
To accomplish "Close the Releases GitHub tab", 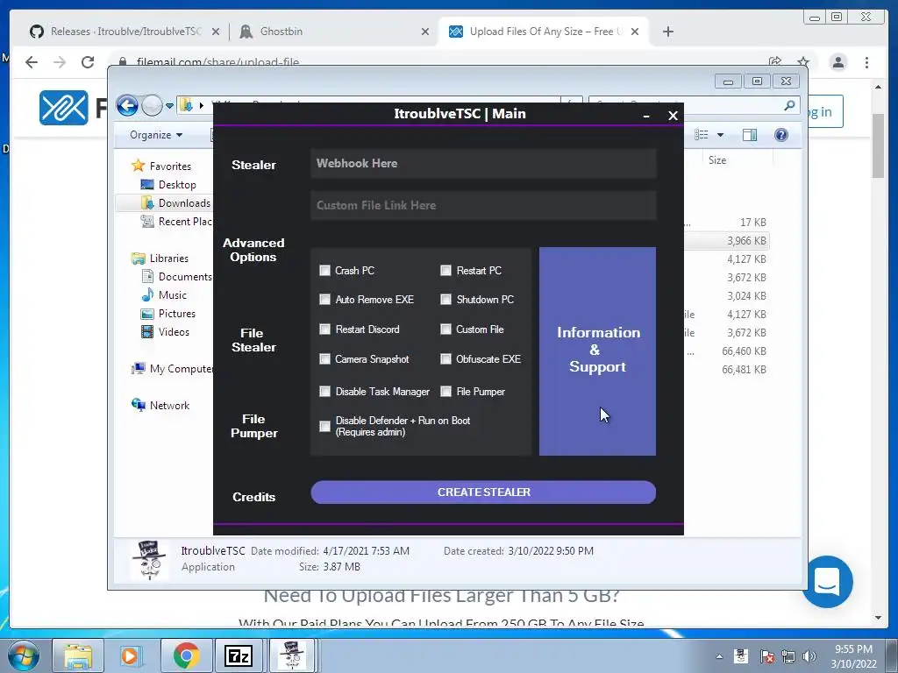I will click(x=216, y=32).
